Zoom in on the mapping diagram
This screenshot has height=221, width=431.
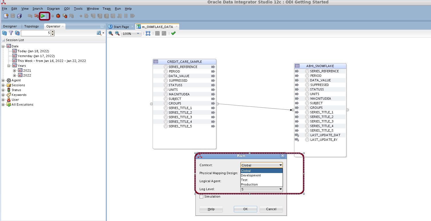tap(111, 33)
